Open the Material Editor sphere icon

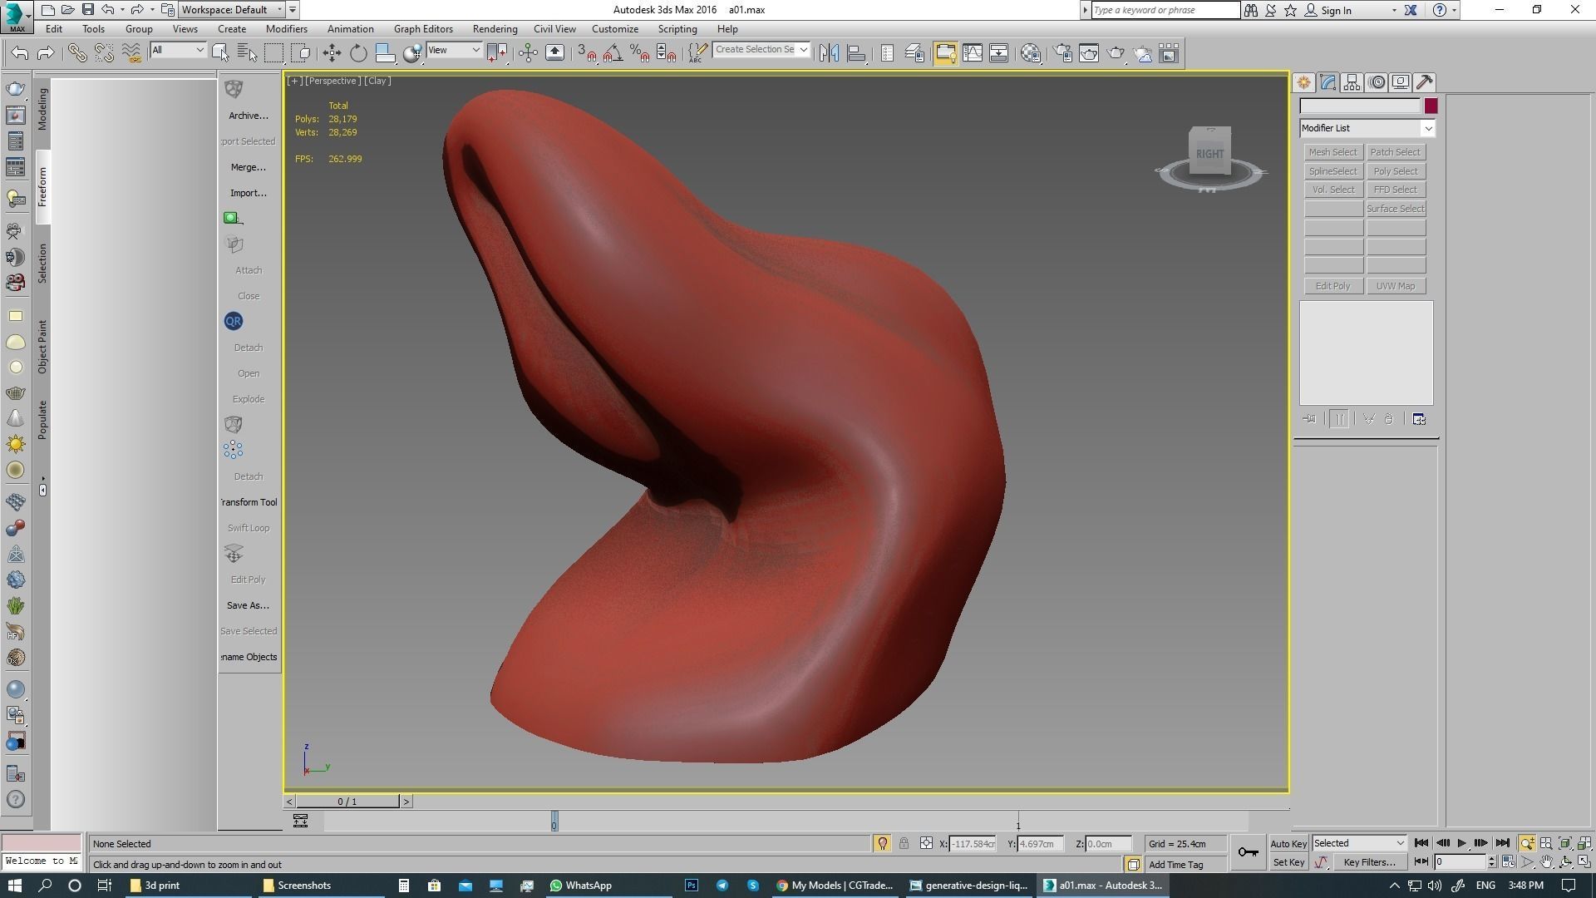click(1031, 53)
